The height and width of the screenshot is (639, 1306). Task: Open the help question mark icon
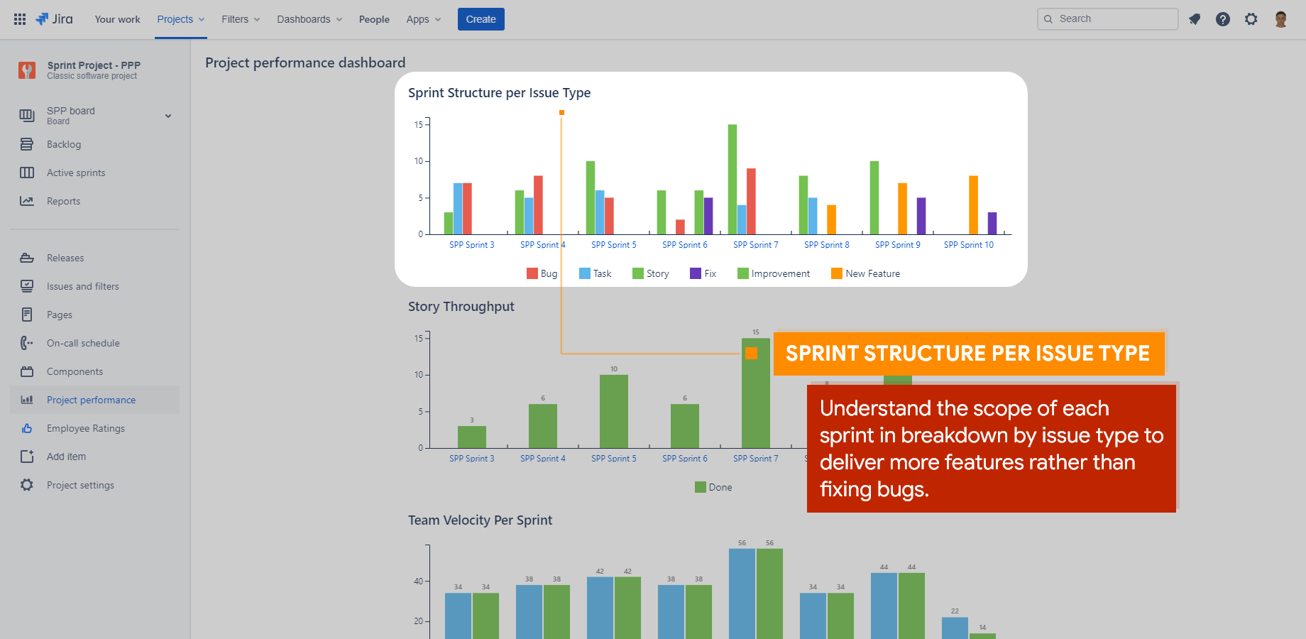click(1223, 19)
